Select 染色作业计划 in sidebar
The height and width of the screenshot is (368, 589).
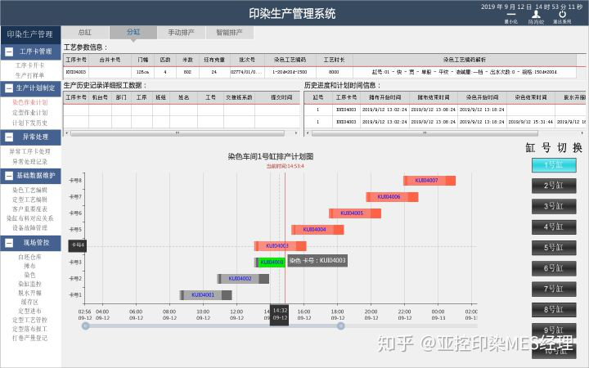click(29, 102)
